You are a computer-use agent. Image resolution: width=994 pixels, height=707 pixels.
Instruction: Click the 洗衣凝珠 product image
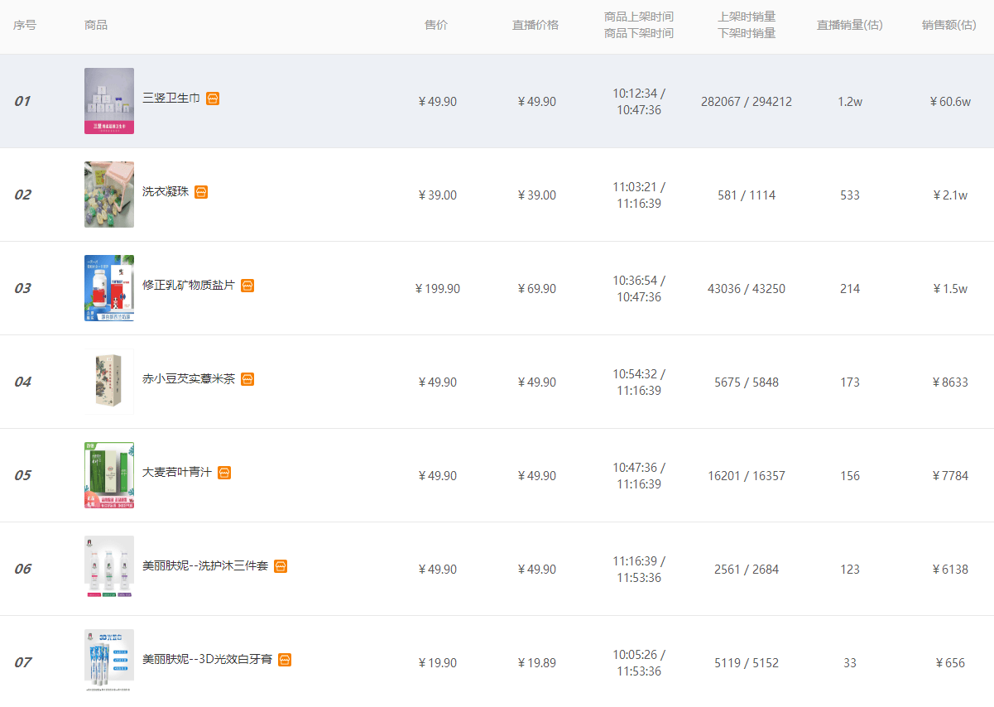(x=109, y=195)
